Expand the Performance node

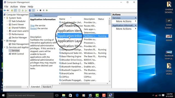(x=7, y=34)
